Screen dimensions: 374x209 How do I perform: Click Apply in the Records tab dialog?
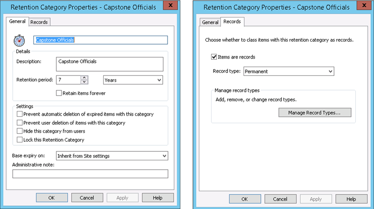pos(316,199)
